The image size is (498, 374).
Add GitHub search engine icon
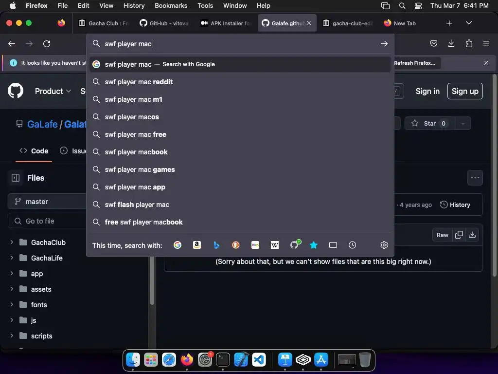[x=295, y=244]
